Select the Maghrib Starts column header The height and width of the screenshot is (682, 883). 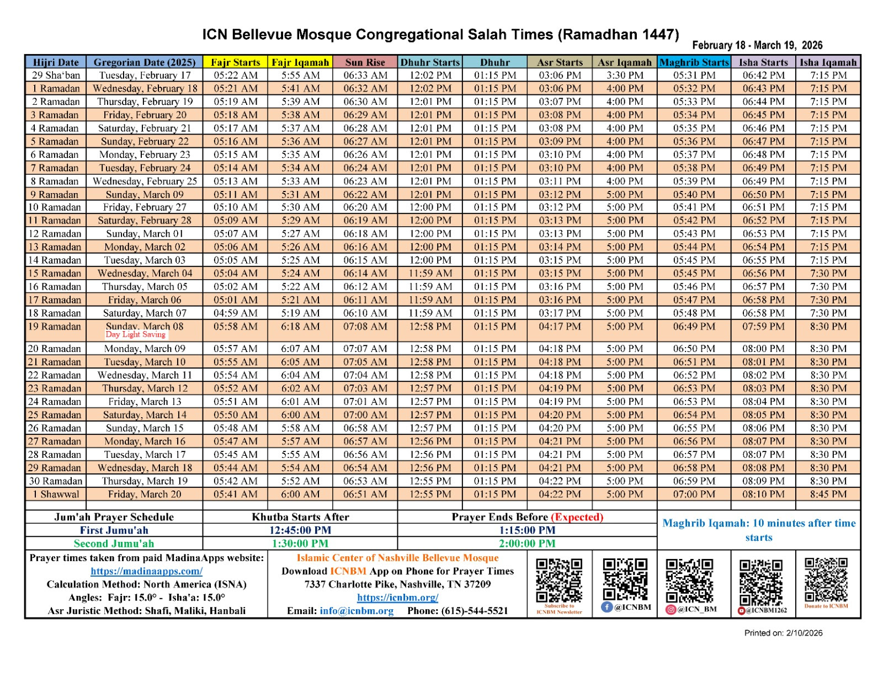click(x=694, y=62)
